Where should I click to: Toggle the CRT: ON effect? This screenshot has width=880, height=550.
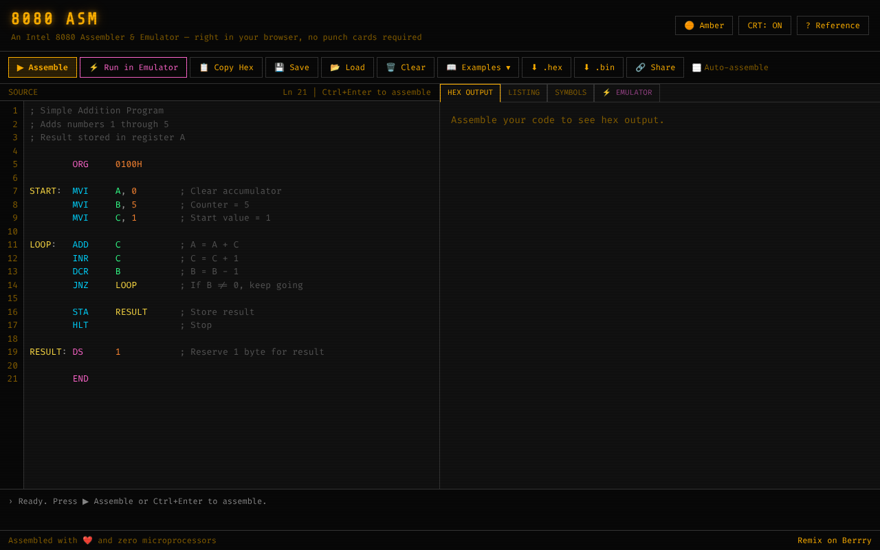pyautogui.click(x=764, y=25)
